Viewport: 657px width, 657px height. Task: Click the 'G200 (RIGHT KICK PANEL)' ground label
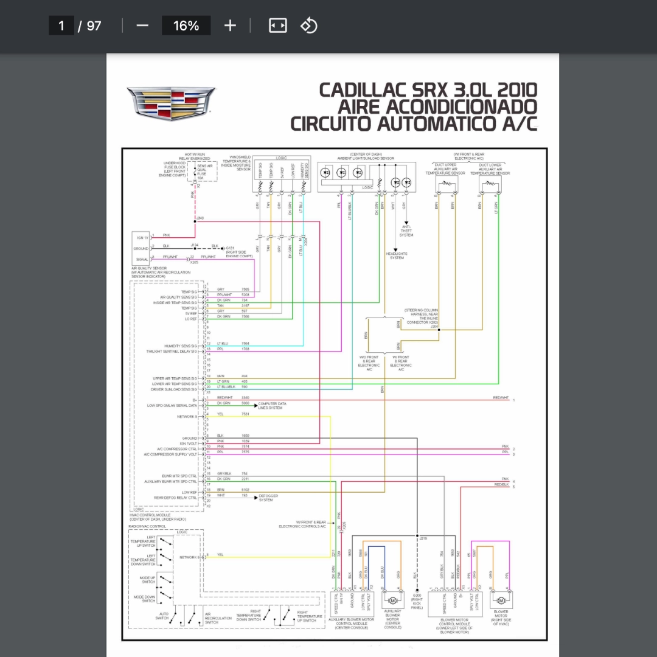point(417,601)
